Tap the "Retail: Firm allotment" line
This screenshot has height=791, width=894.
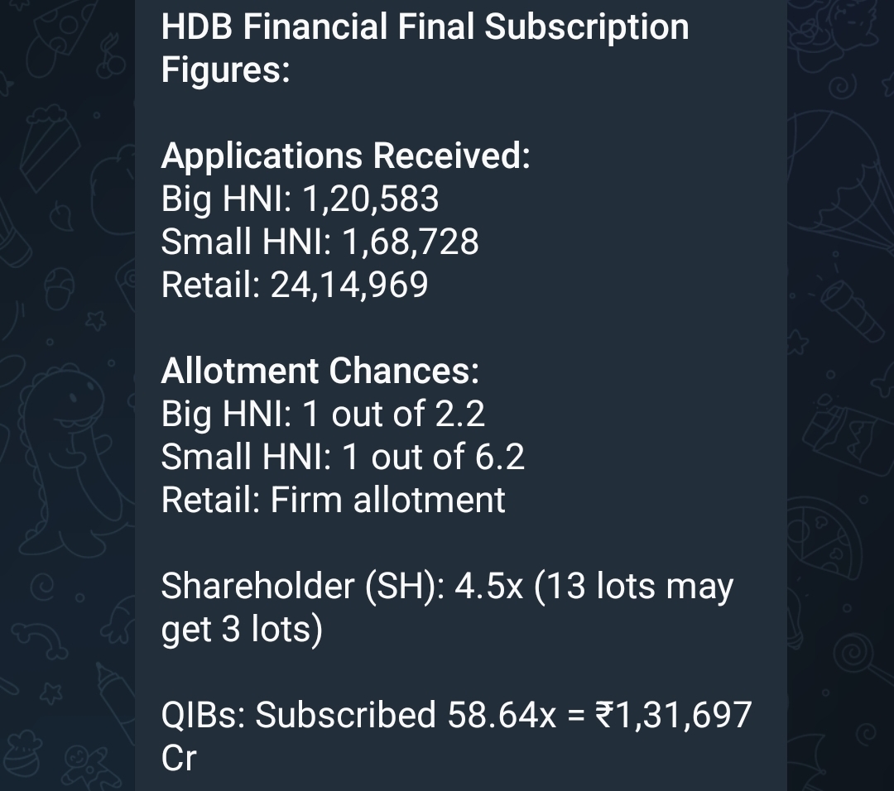(x=333, y=500)
